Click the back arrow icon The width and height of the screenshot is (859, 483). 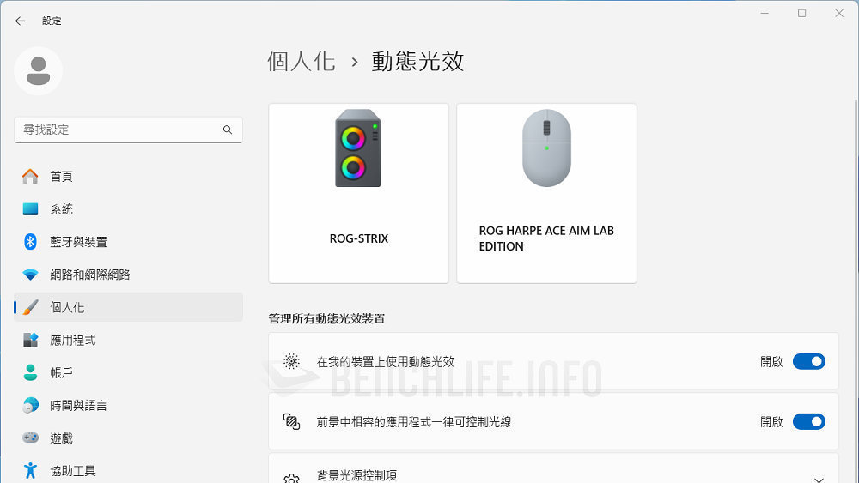[21, 21]
